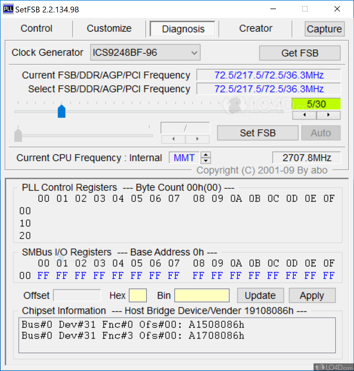
Task: Go to the Creator tab
Action: (255, 28)
